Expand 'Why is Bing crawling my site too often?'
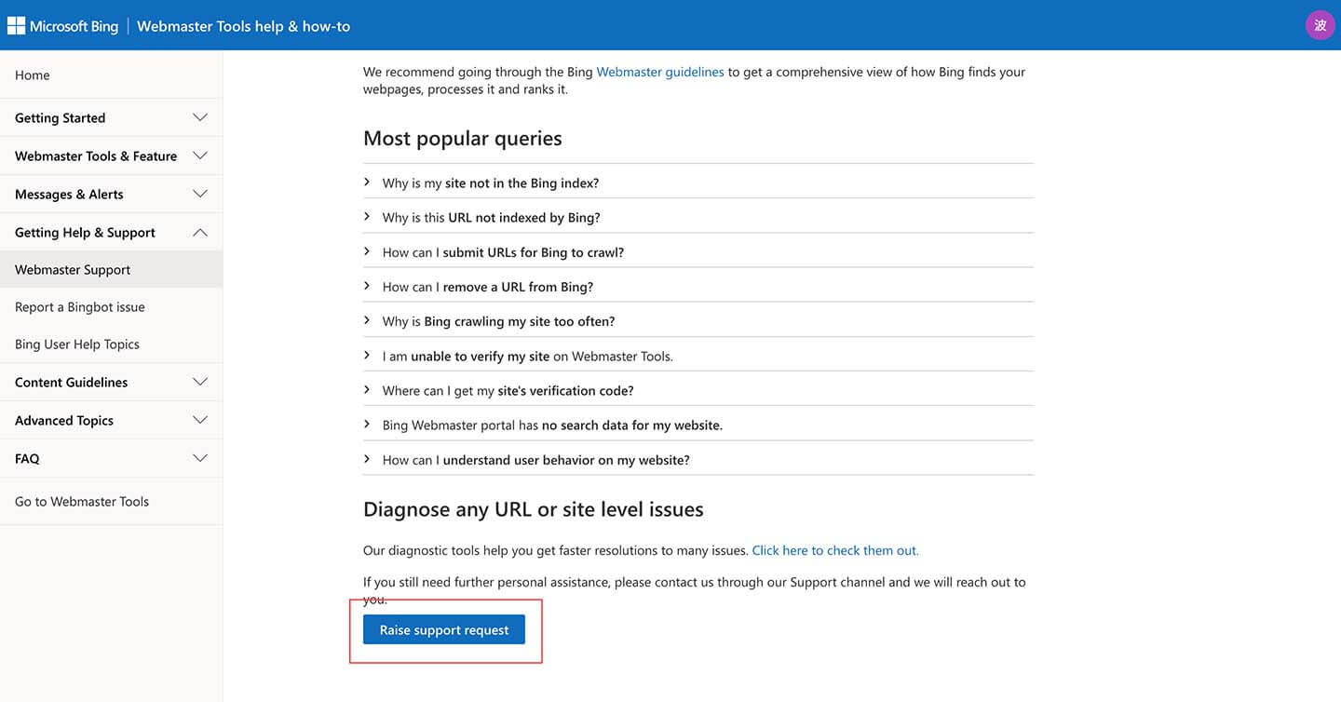 (698, 321)
